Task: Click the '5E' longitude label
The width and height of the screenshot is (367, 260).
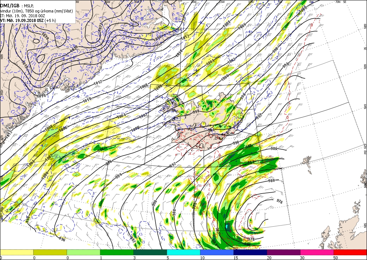Action: (x=345, y=2)
